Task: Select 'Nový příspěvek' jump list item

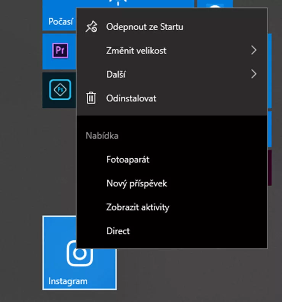Action: [172, 183]
